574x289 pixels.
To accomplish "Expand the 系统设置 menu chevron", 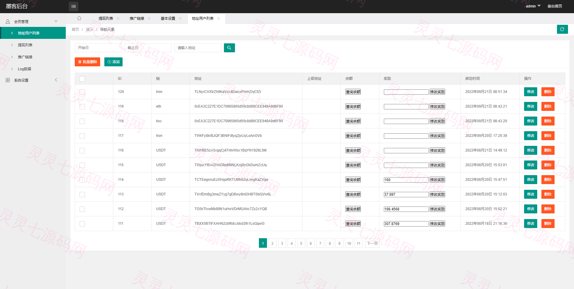I will pyautogui.click(x=56, y=80).
